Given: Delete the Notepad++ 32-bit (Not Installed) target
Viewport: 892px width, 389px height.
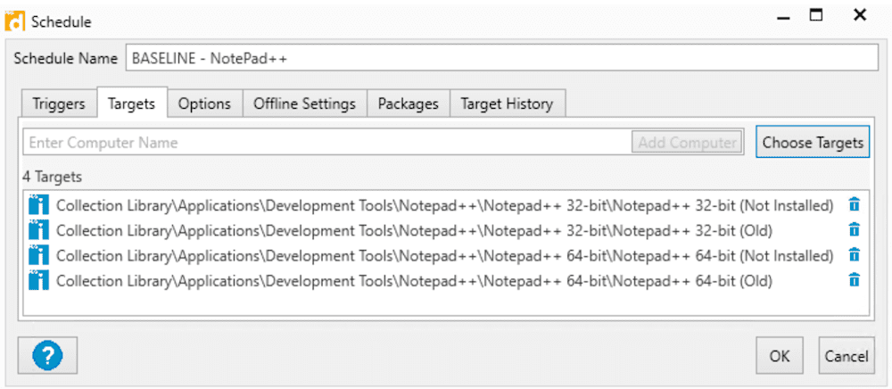Looking at the screenshot, I should pos(854,204).
